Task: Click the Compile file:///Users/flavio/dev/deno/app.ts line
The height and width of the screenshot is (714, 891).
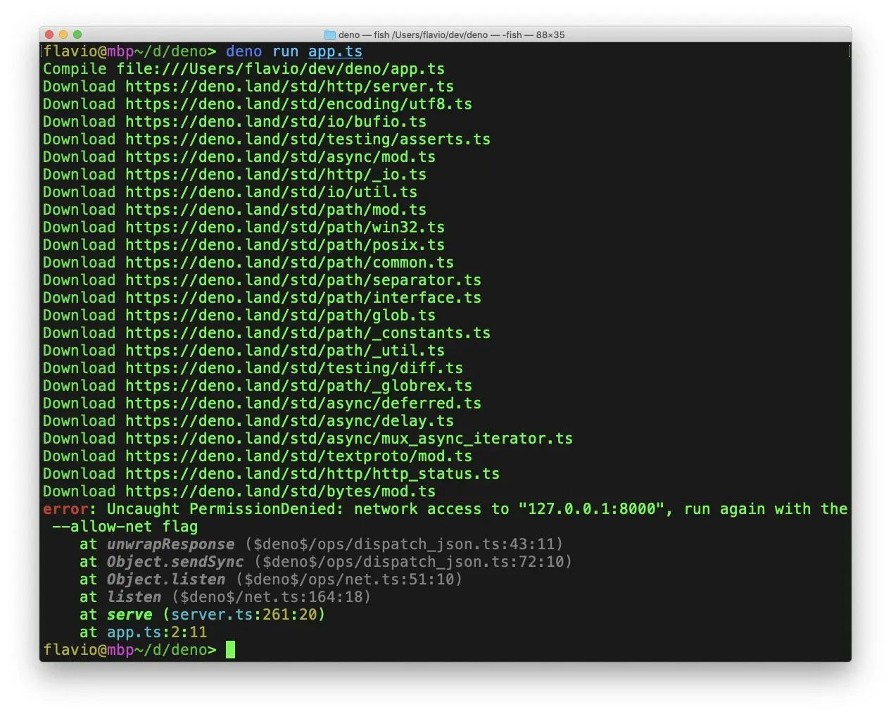Action: point(244,69)
